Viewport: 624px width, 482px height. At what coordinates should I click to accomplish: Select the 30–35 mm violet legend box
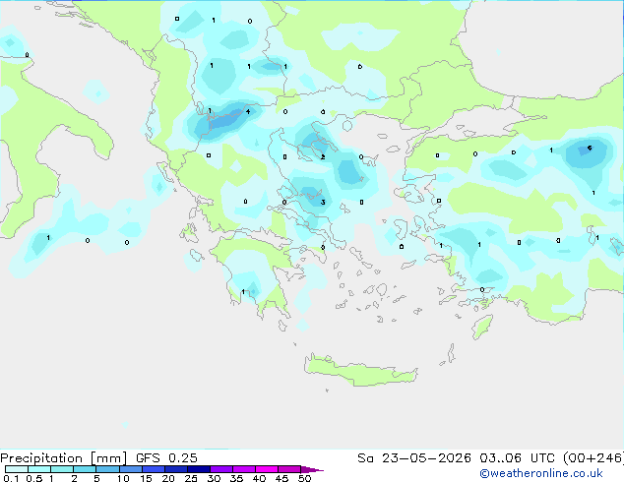(220, 469)
